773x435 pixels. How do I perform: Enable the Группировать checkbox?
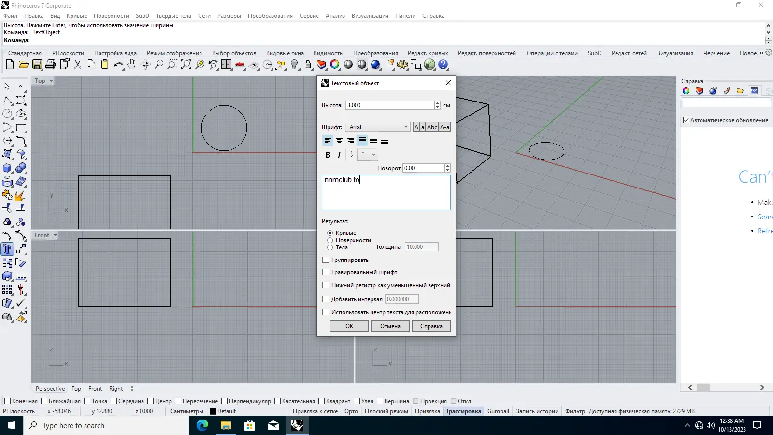coord(326,260)
